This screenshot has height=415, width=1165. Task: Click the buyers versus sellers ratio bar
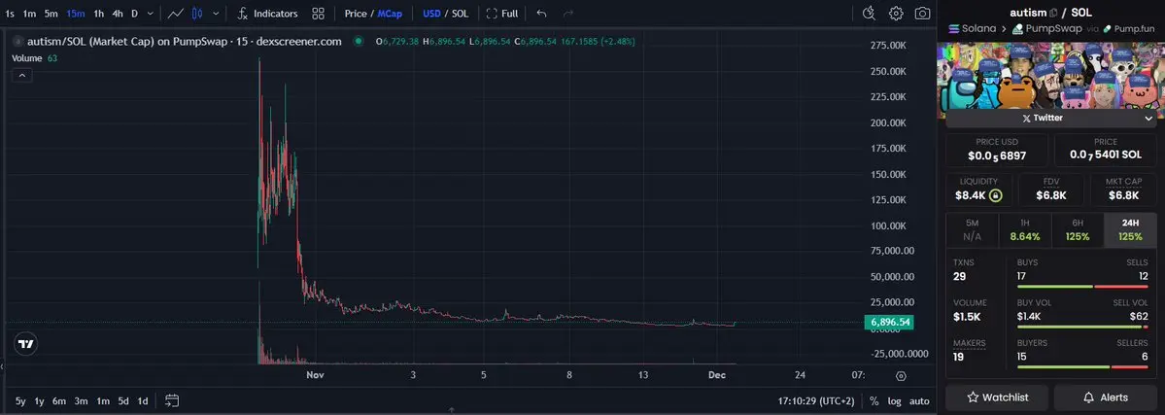(1082, 366)
